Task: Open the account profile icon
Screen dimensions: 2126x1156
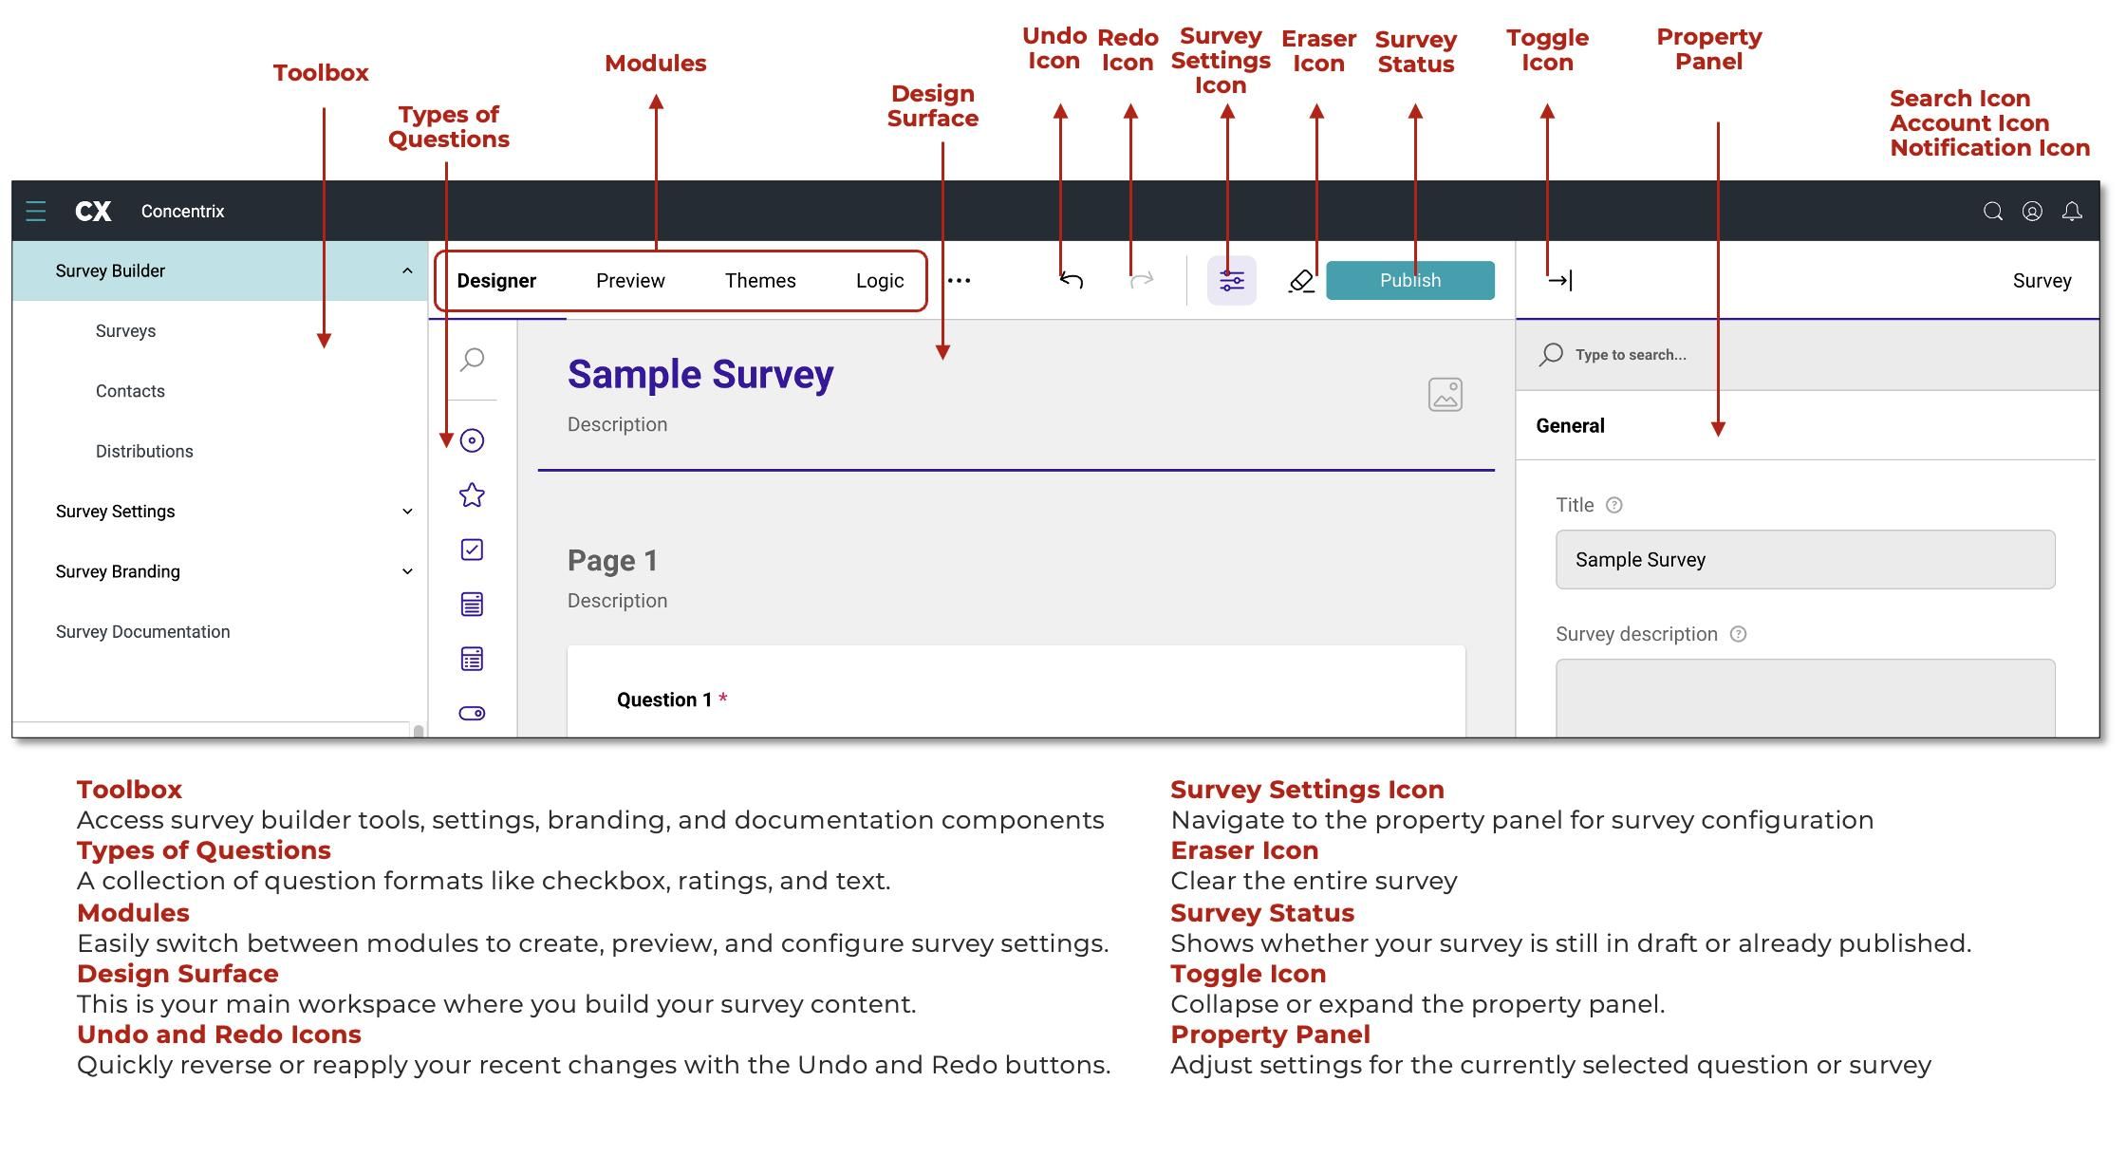Action: pos(2032,212)
